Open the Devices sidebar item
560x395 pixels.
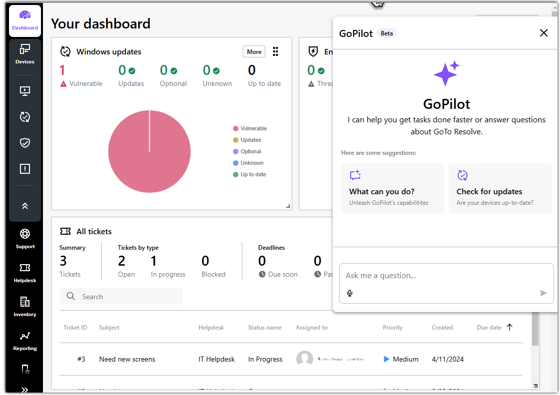[x=25, y=53]
